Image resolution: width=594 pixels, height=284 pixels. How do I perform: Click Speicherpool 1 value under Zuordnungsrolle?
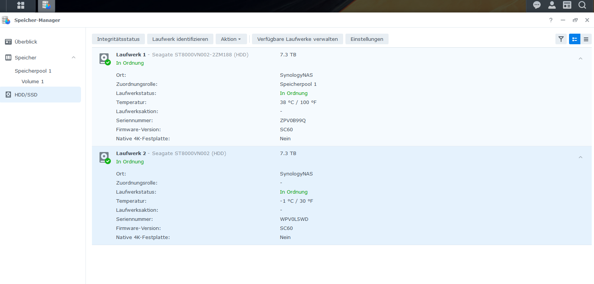coord(298,84)
